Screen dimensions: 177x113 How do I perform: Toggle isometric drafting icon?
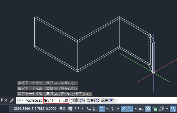pos(112,109)
